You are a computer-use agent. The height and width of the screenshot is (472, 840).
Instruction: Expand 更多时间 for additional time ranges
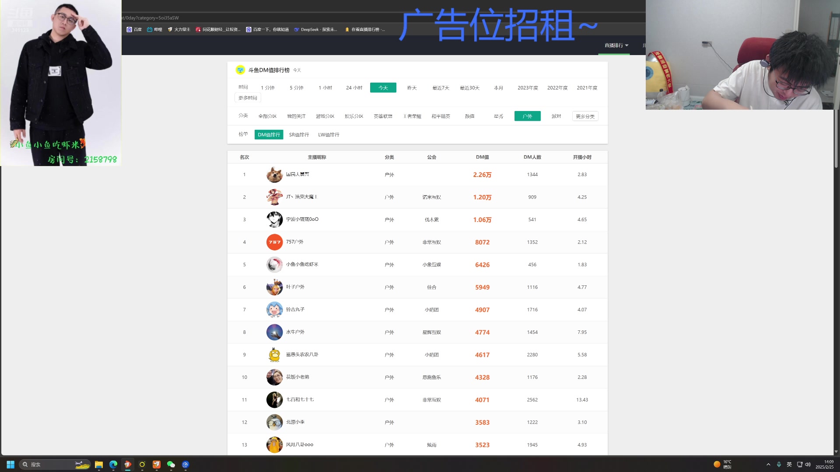pos(247,97)
